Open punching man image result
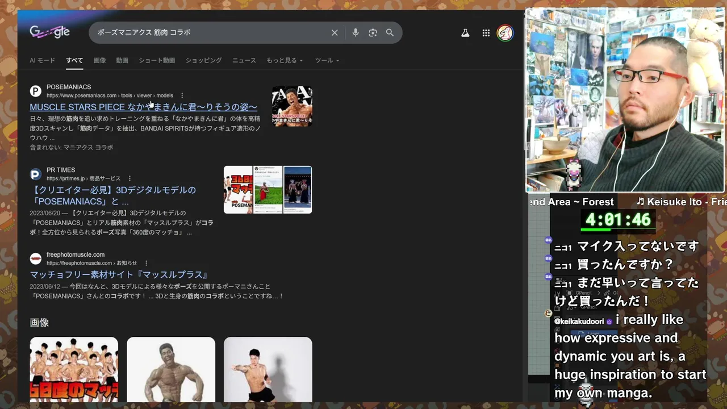Screen dimensions: 727x409 point(268,369)
